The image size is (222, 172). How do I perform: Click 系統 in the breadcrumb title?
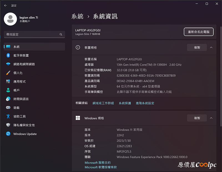[x=77, y=16]
